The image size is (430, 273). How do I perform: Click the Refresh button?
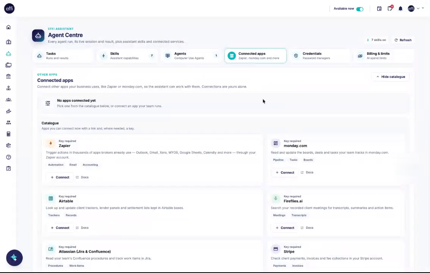coord(403,40)
